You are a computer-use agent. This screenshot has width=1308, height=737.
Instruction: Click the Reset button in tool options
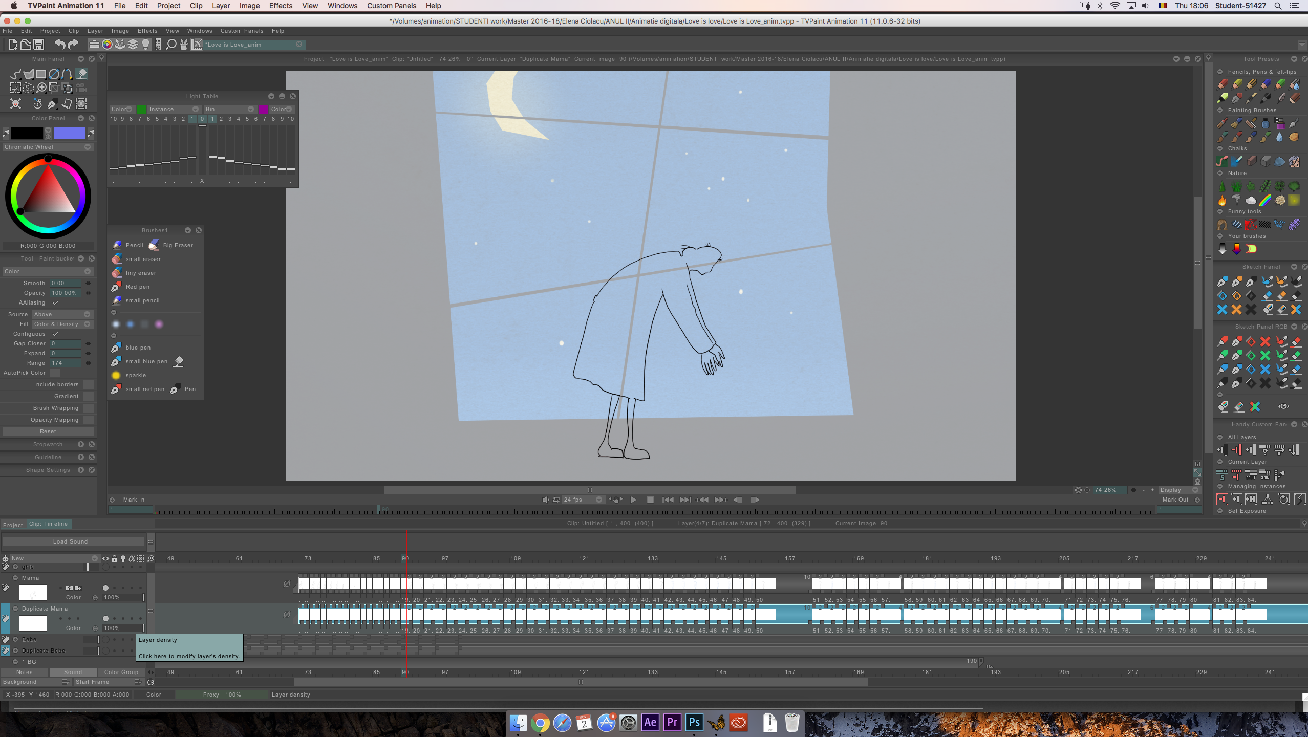(x=48, y=432)
